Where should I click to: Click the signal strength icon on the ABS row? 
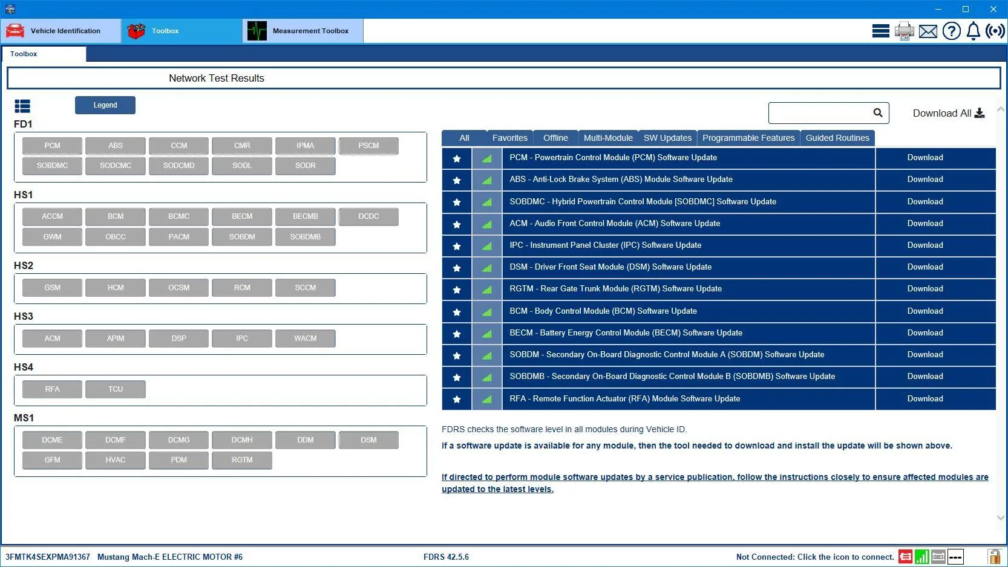(487, 180)
